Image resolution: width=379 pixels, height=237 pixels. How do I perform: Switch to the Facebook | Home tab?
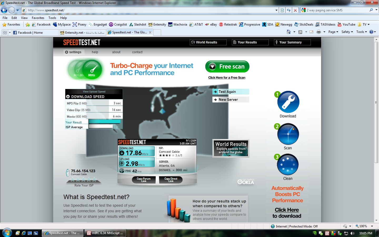coord(35,32)
